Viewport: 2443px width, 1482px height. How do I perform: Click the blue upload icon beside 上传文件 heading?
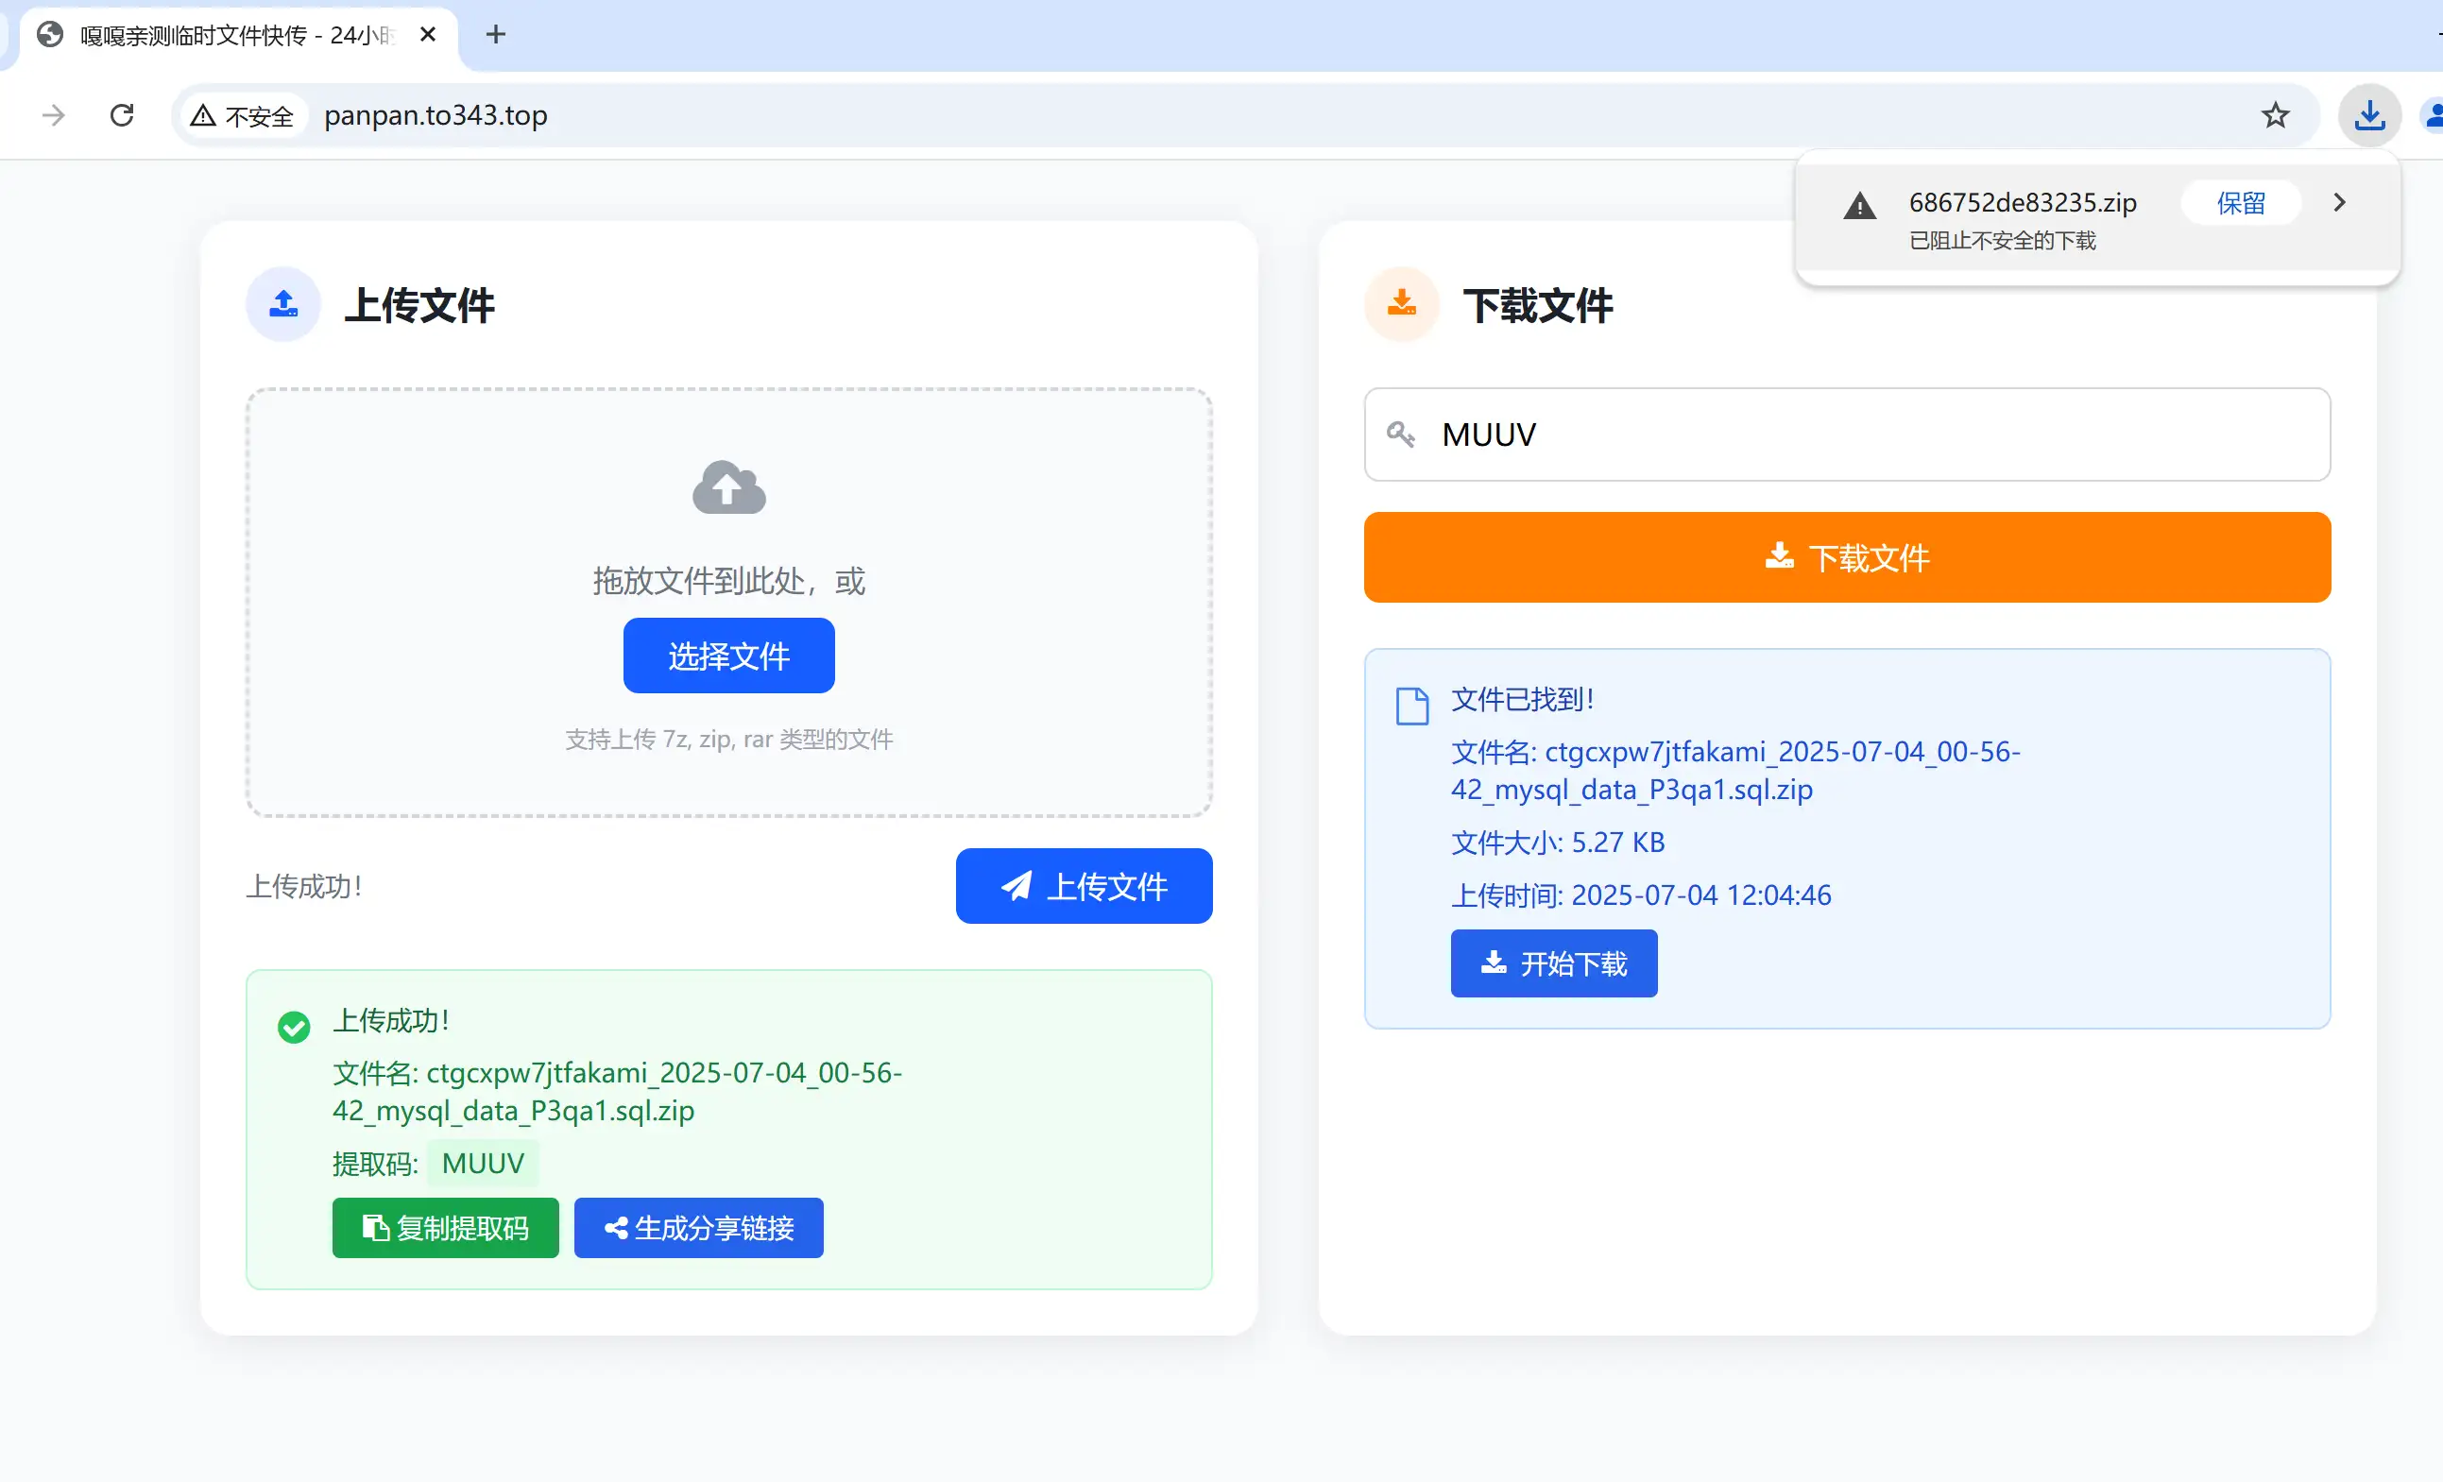[x=283, y=304]
